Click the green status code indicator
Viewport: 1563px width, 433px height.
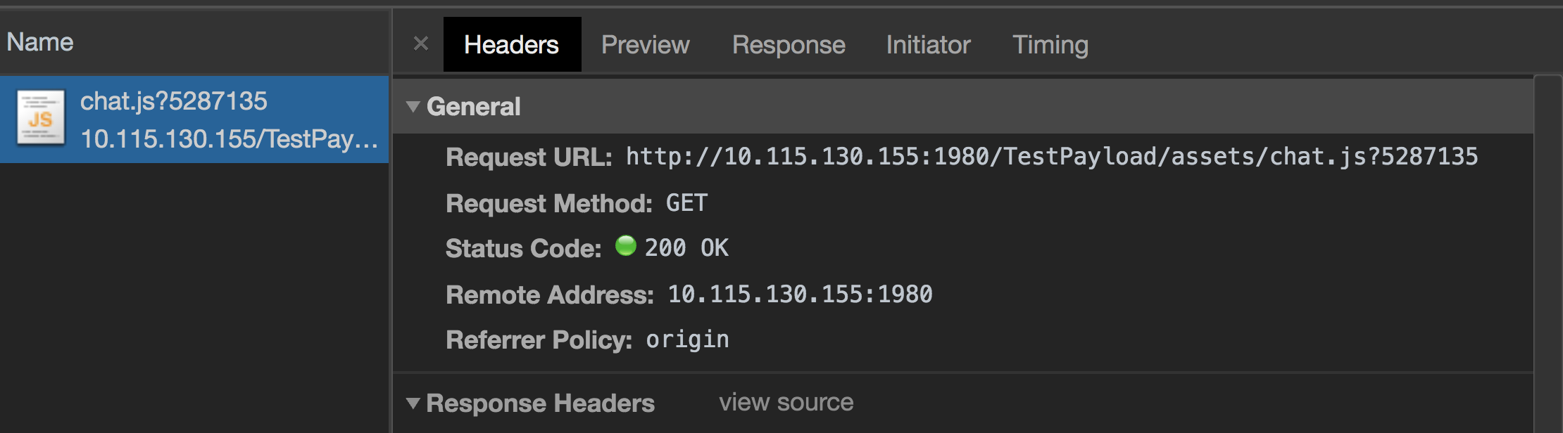pos(625,246)
